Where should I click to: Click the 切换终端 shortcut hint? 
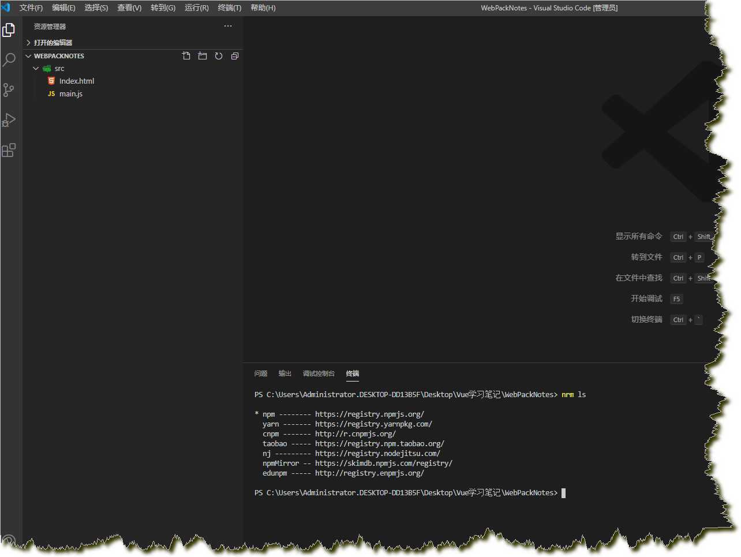click(646, 319)
